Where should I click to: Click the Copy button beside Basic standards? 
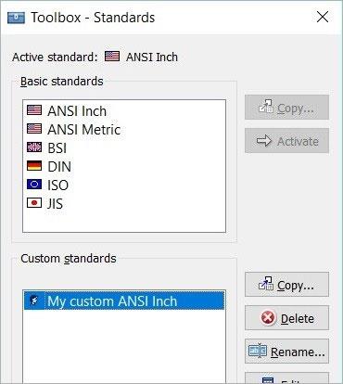(x=286, y=108)
